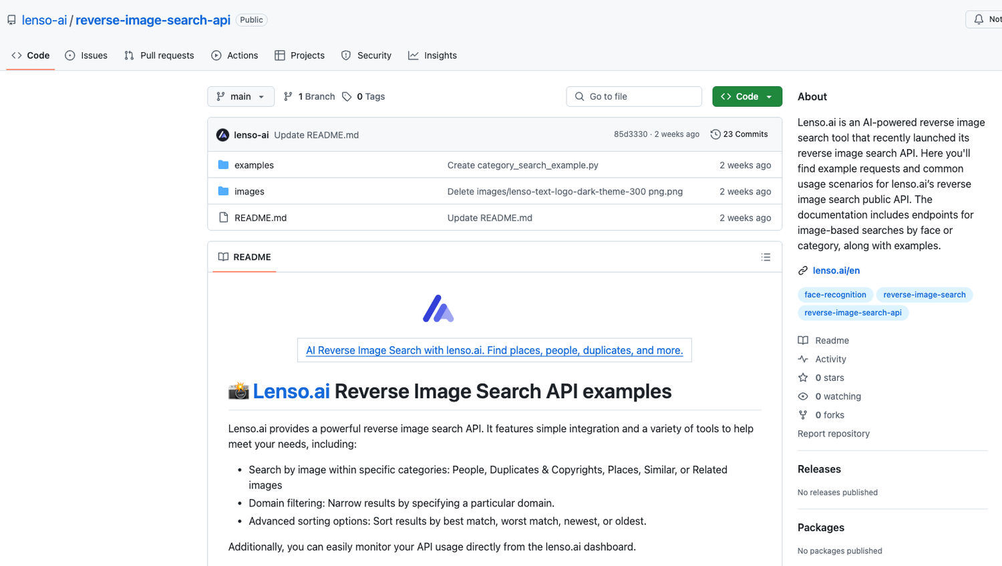Open the README.md file
This screenshot has width=1002, height=566.
261,218
